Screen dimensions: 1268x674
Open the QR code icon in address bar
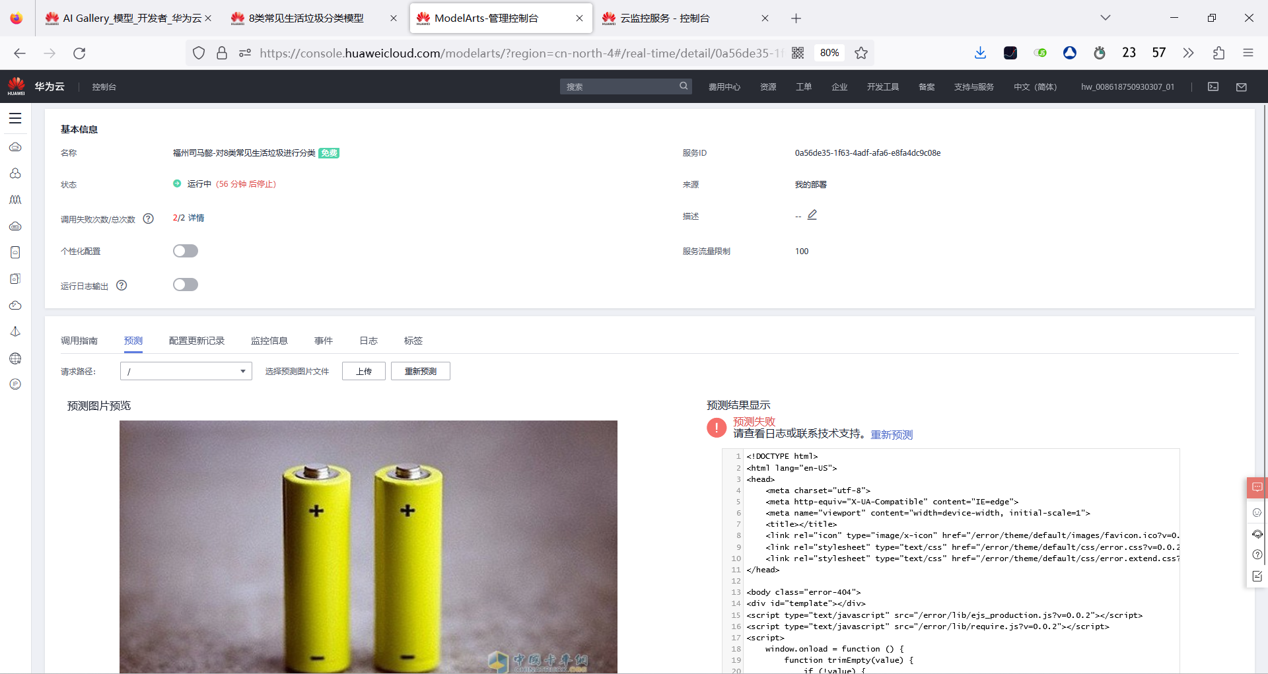798,53
